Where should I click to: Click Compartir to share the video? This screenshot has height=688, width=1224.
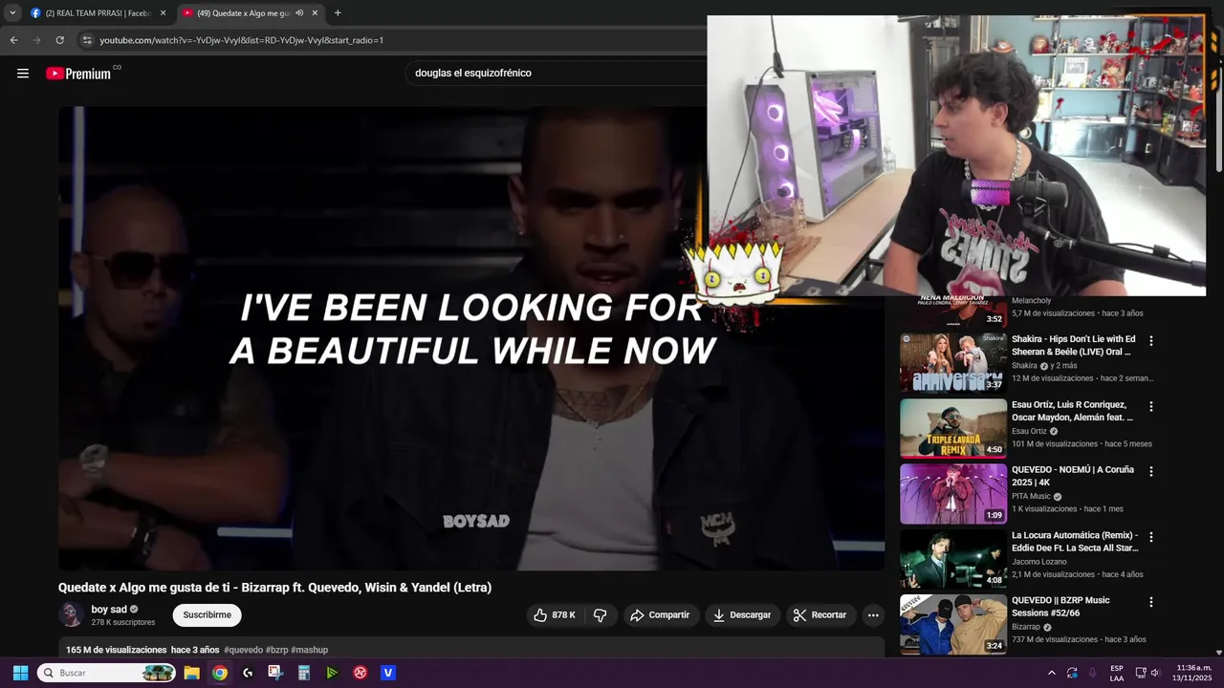[x=660, y=615]
